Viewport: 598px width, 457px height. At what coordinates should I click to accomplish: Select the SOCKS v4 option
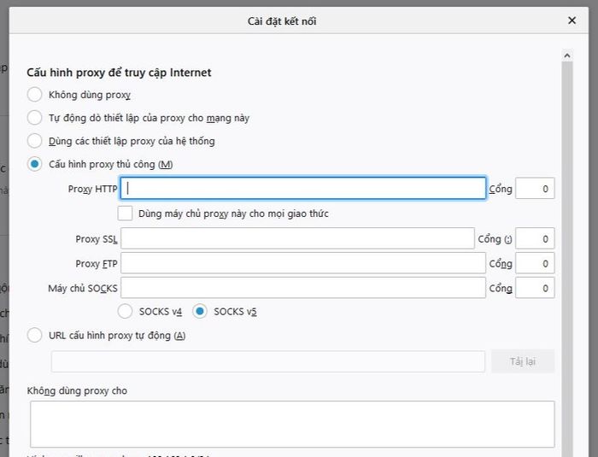[x=125, y=311]
